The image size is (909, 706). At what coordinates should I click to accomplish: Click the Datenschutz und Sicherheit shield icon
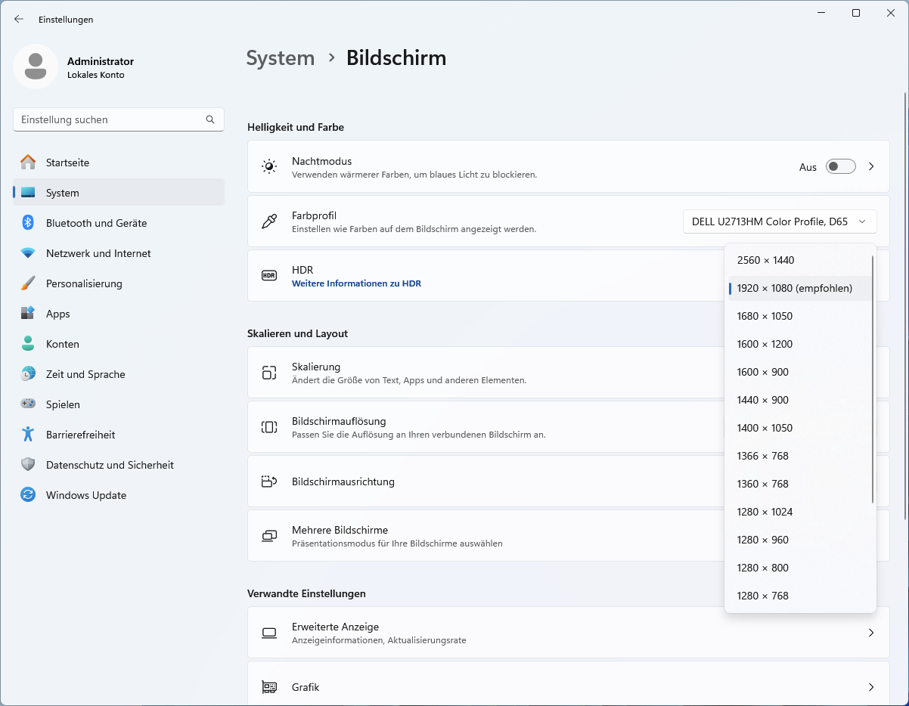click(x=28, y=465)
